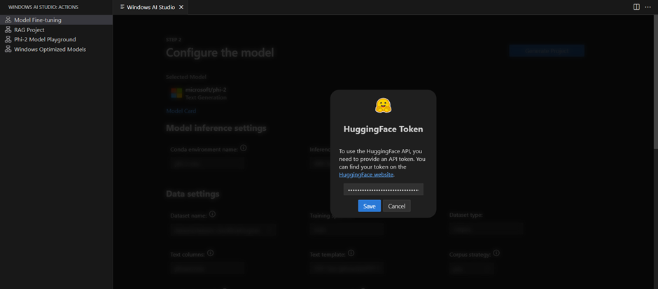Click the Generate Project button behind the dialog
This screenshot has height=289, width=658.
pos(547,51)
